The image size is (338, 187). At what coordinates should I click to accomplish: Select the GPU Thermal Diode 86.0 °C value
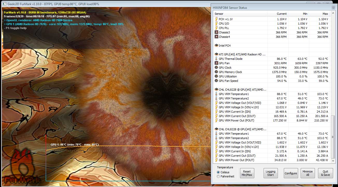tap(281, 59)
